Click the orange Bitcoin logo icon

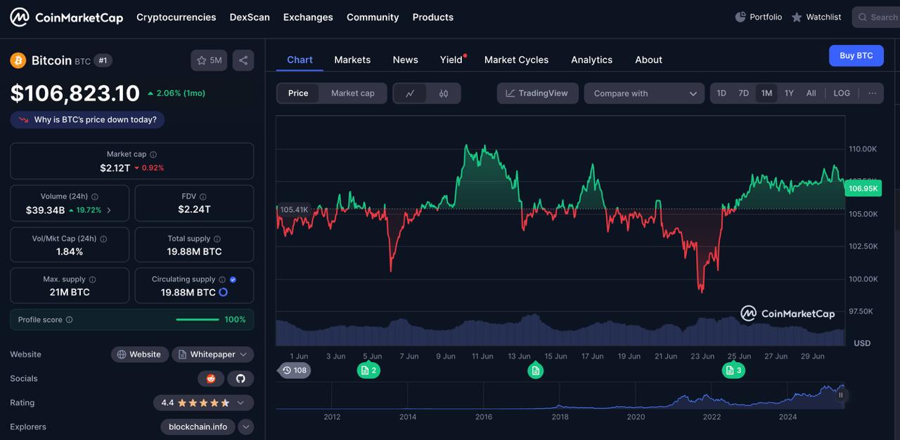pyautogui.click(x=18, y=60)
